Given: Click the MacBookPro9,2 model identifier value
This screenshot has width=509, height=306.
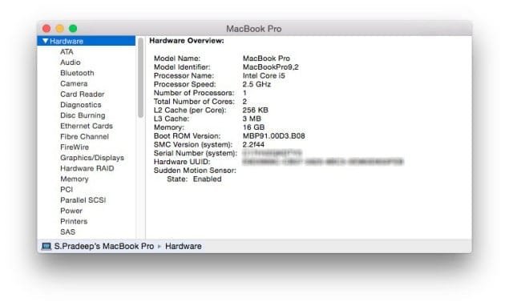Looking at the screenshot, I should 270,67.
